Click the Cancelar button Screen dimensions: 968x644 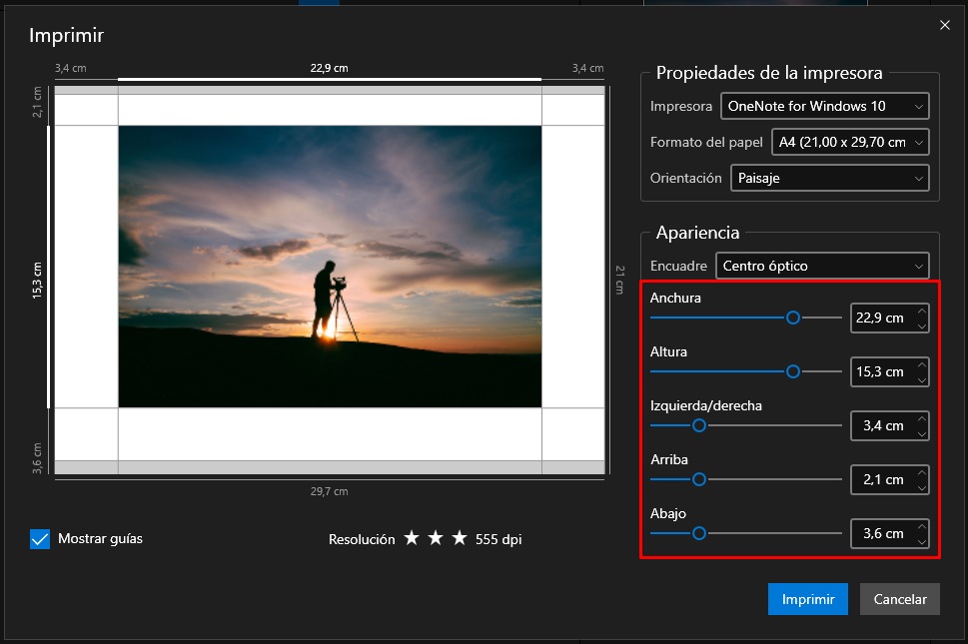tap(899, 598)
